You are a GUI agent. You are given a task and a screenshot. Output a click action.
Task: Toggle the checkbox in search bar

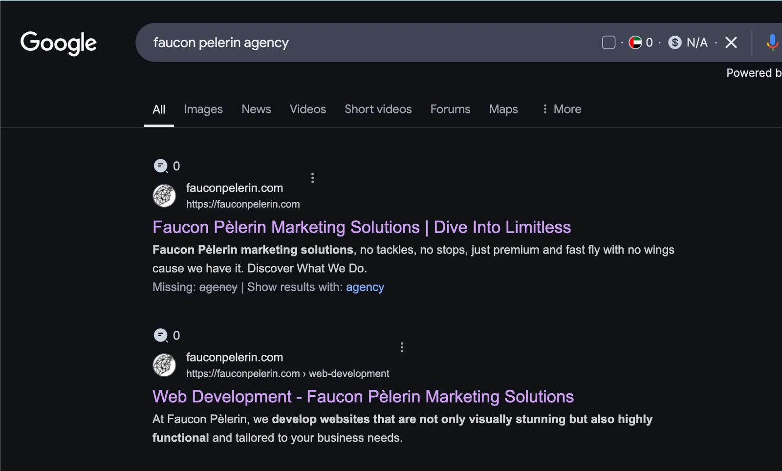pos(608,43)
